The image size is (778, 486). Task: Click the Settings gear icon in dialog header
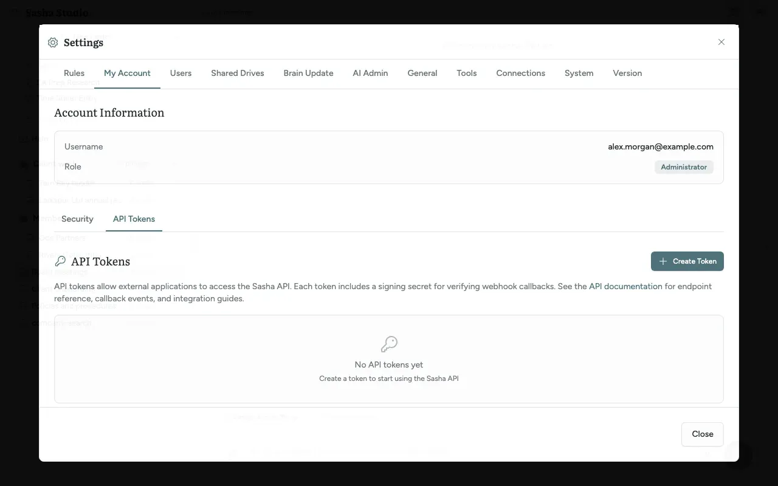53,43
